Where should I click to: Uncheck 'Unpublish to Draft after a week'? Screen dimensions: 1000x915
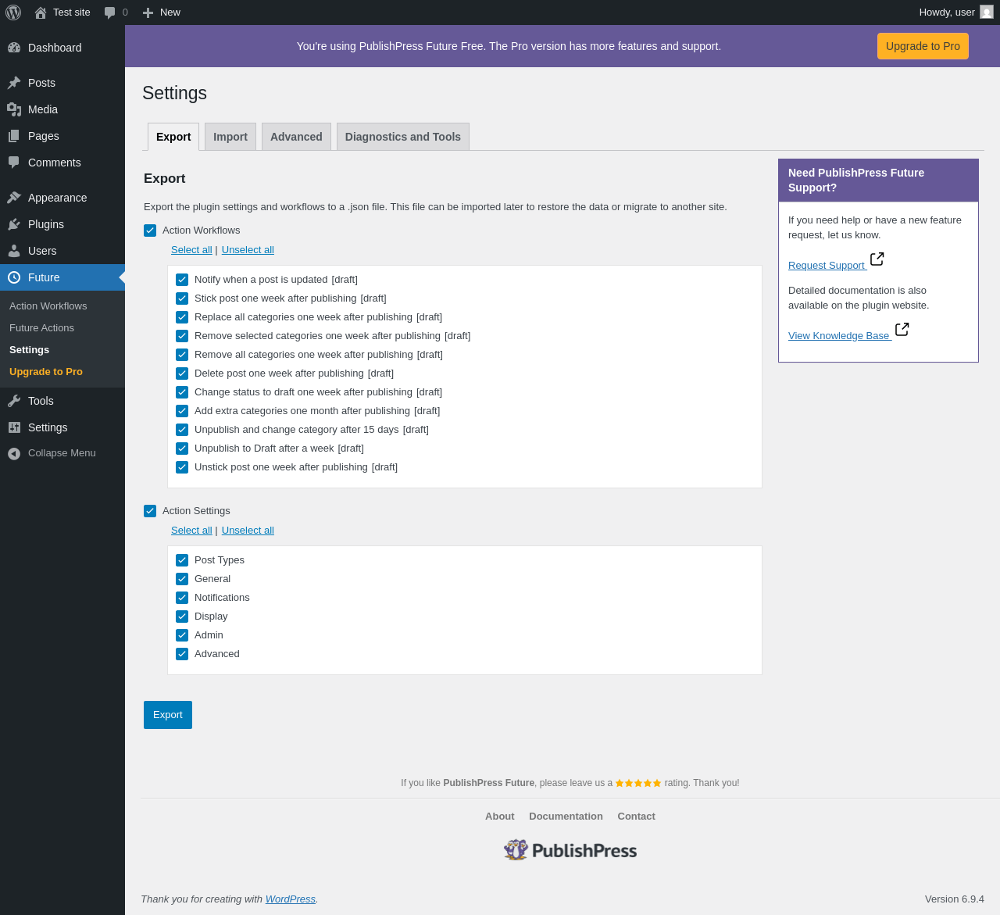click(182, 449)
